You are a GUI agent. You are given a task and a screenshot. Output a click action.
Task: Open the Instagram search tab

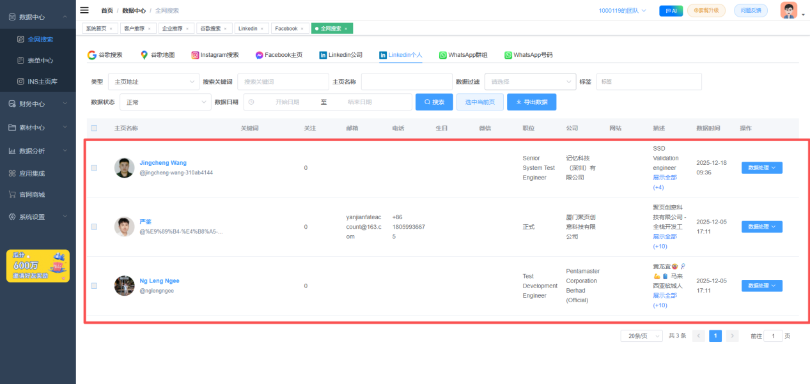pyautogui.click(x=215, y=55)
